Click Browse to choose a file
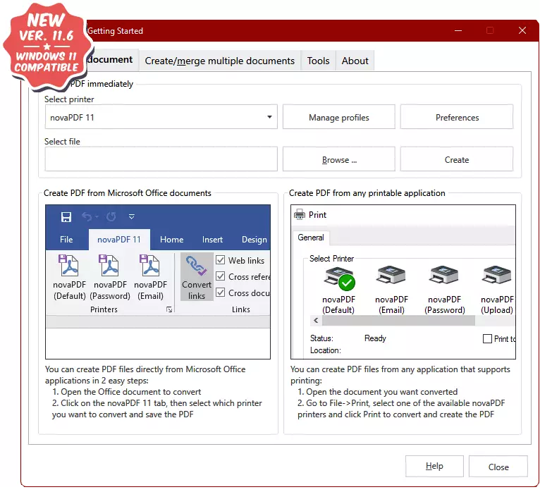The image size is (552, 492). (x=339, y=160)
